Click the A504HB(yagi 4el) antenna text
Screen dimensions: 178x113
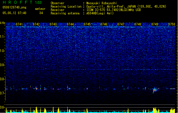point(100,13)
